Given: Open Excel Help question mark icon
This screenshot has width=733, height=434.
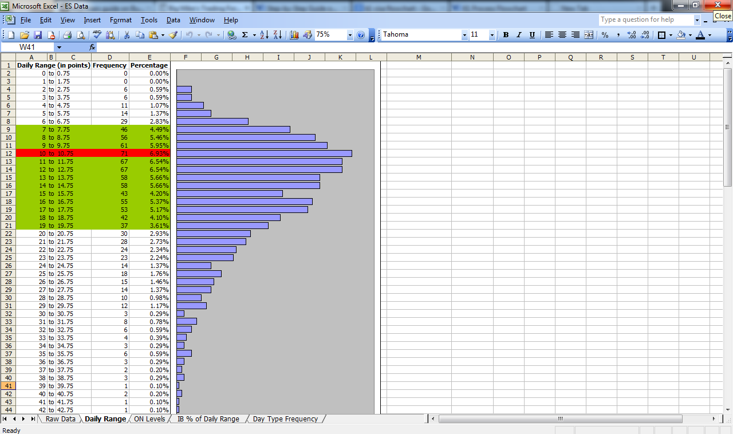Looking at the screenshot, I should pyautogui.click(x=361, y=35).
